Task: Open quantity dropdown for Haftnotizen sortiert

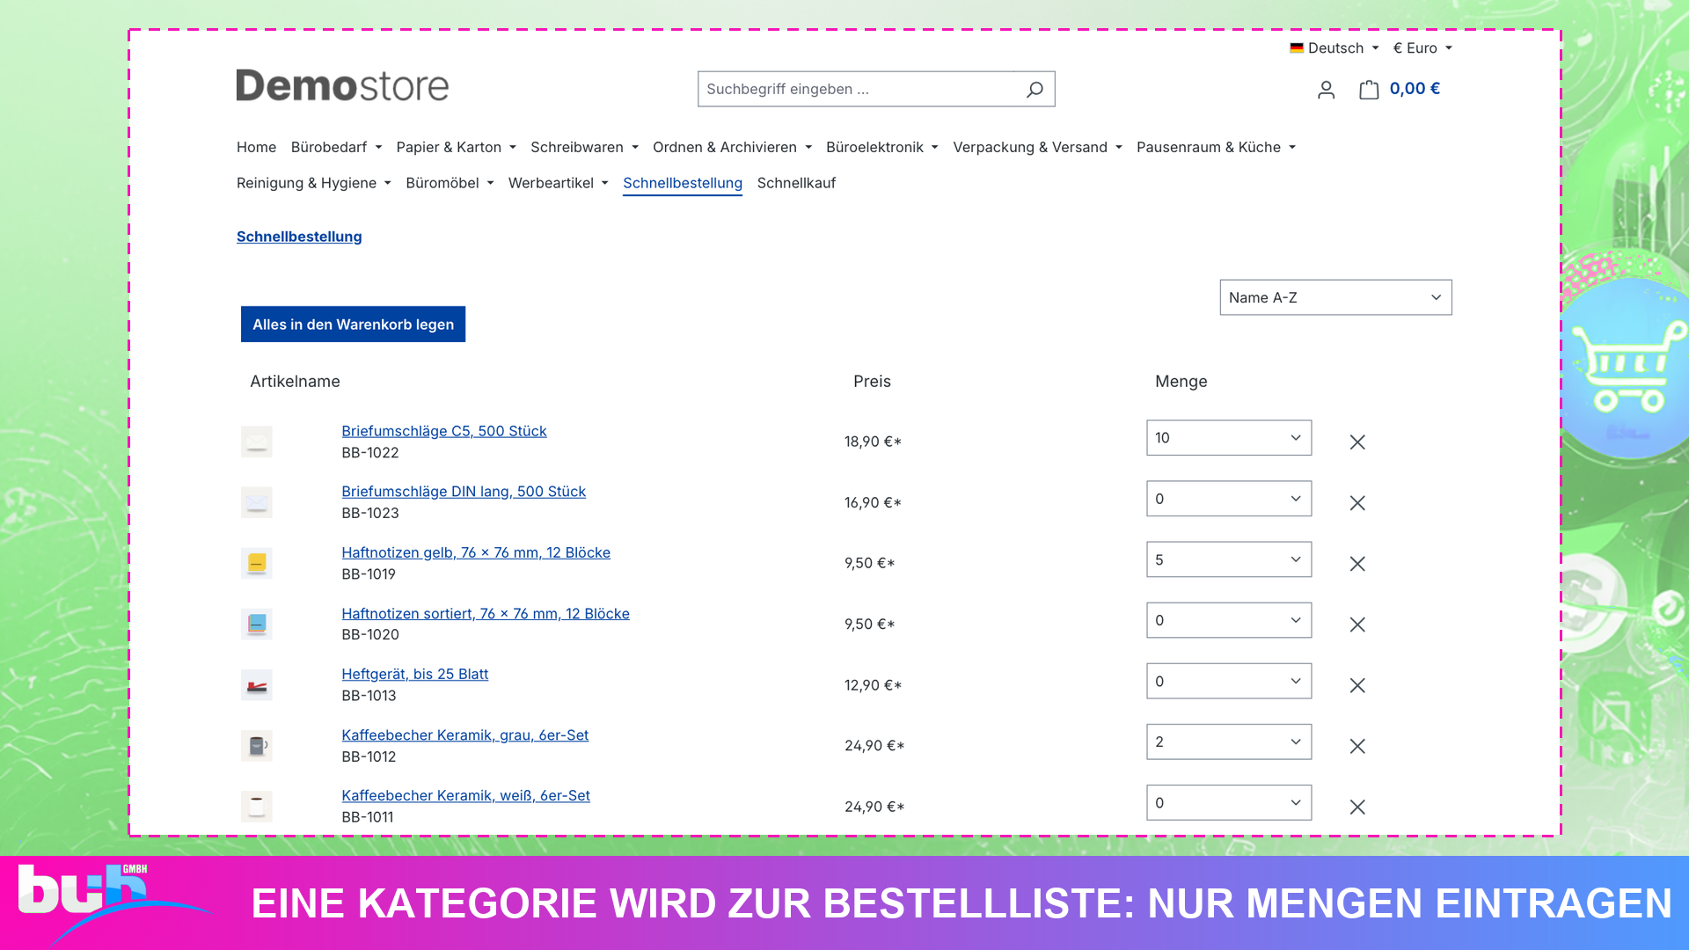Action: click(1229, 620)
